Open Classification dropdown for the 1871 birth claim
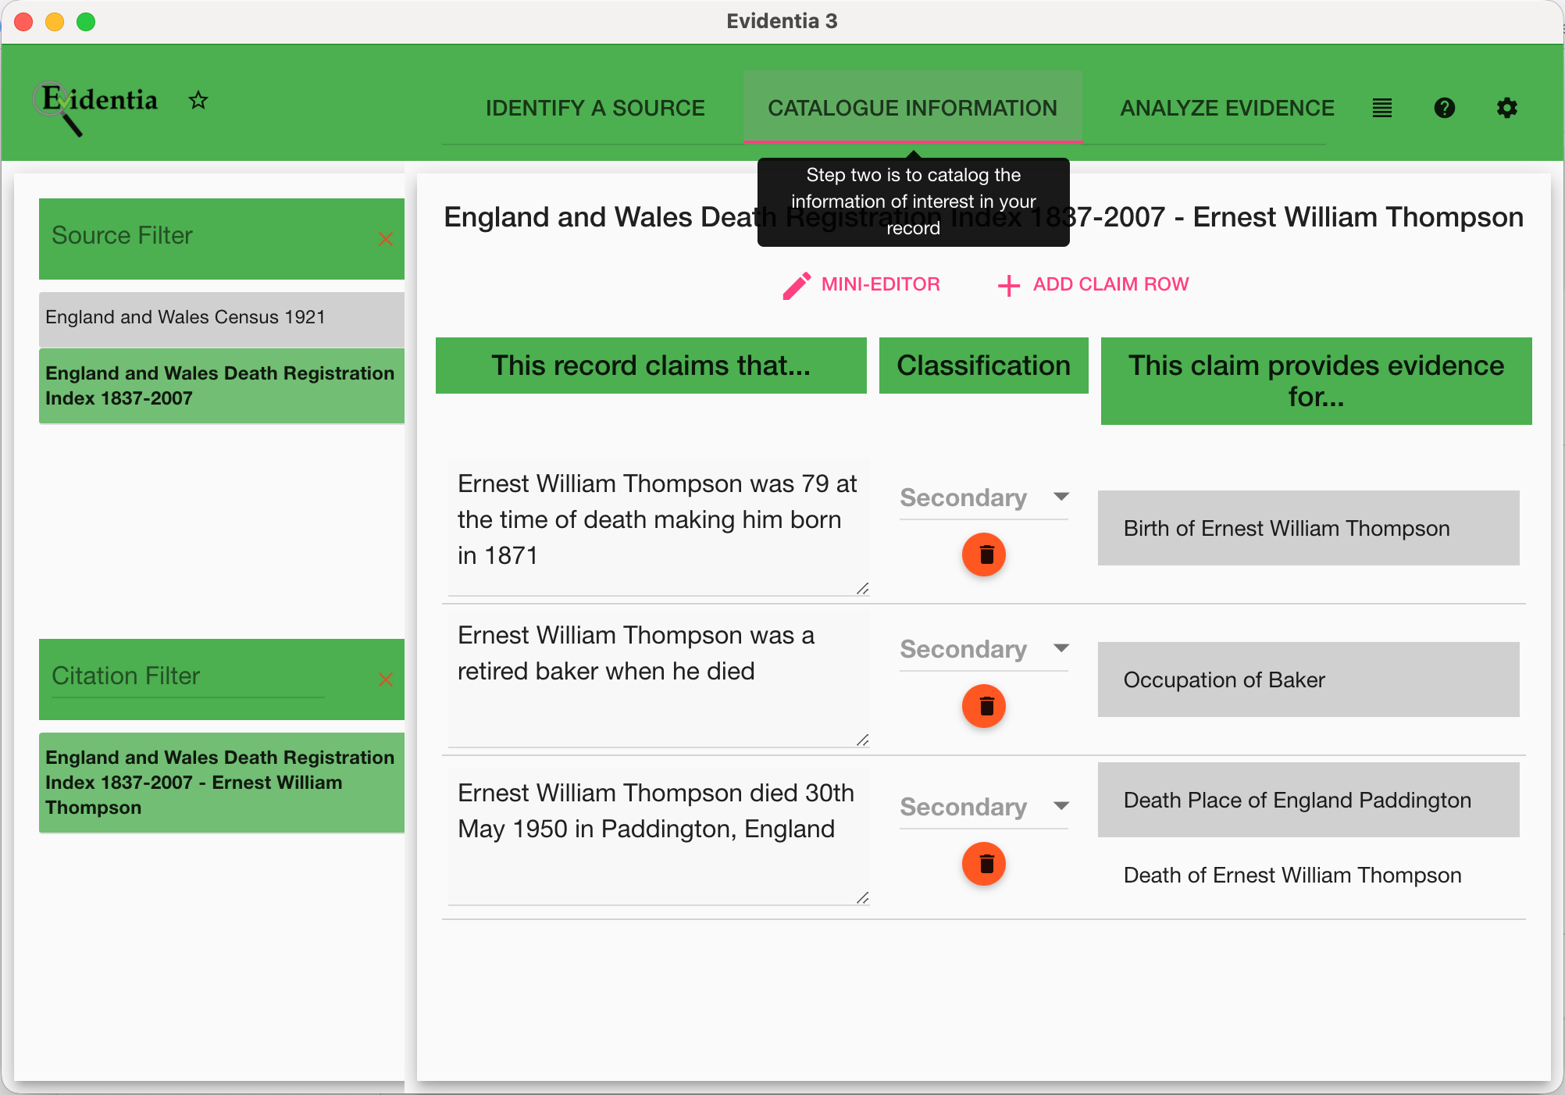Screen dimensions: 1565x1095 (984, 498)
